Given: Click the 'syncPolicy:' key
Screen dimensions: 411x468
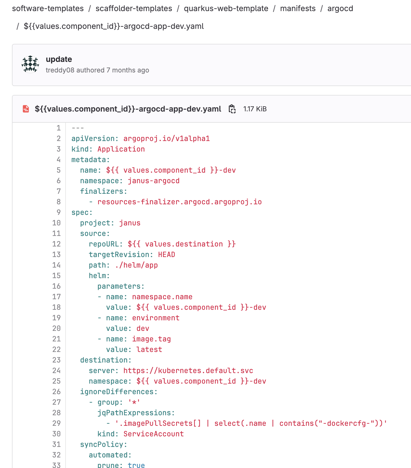Looking at the screenshot, I should [104, 444].
